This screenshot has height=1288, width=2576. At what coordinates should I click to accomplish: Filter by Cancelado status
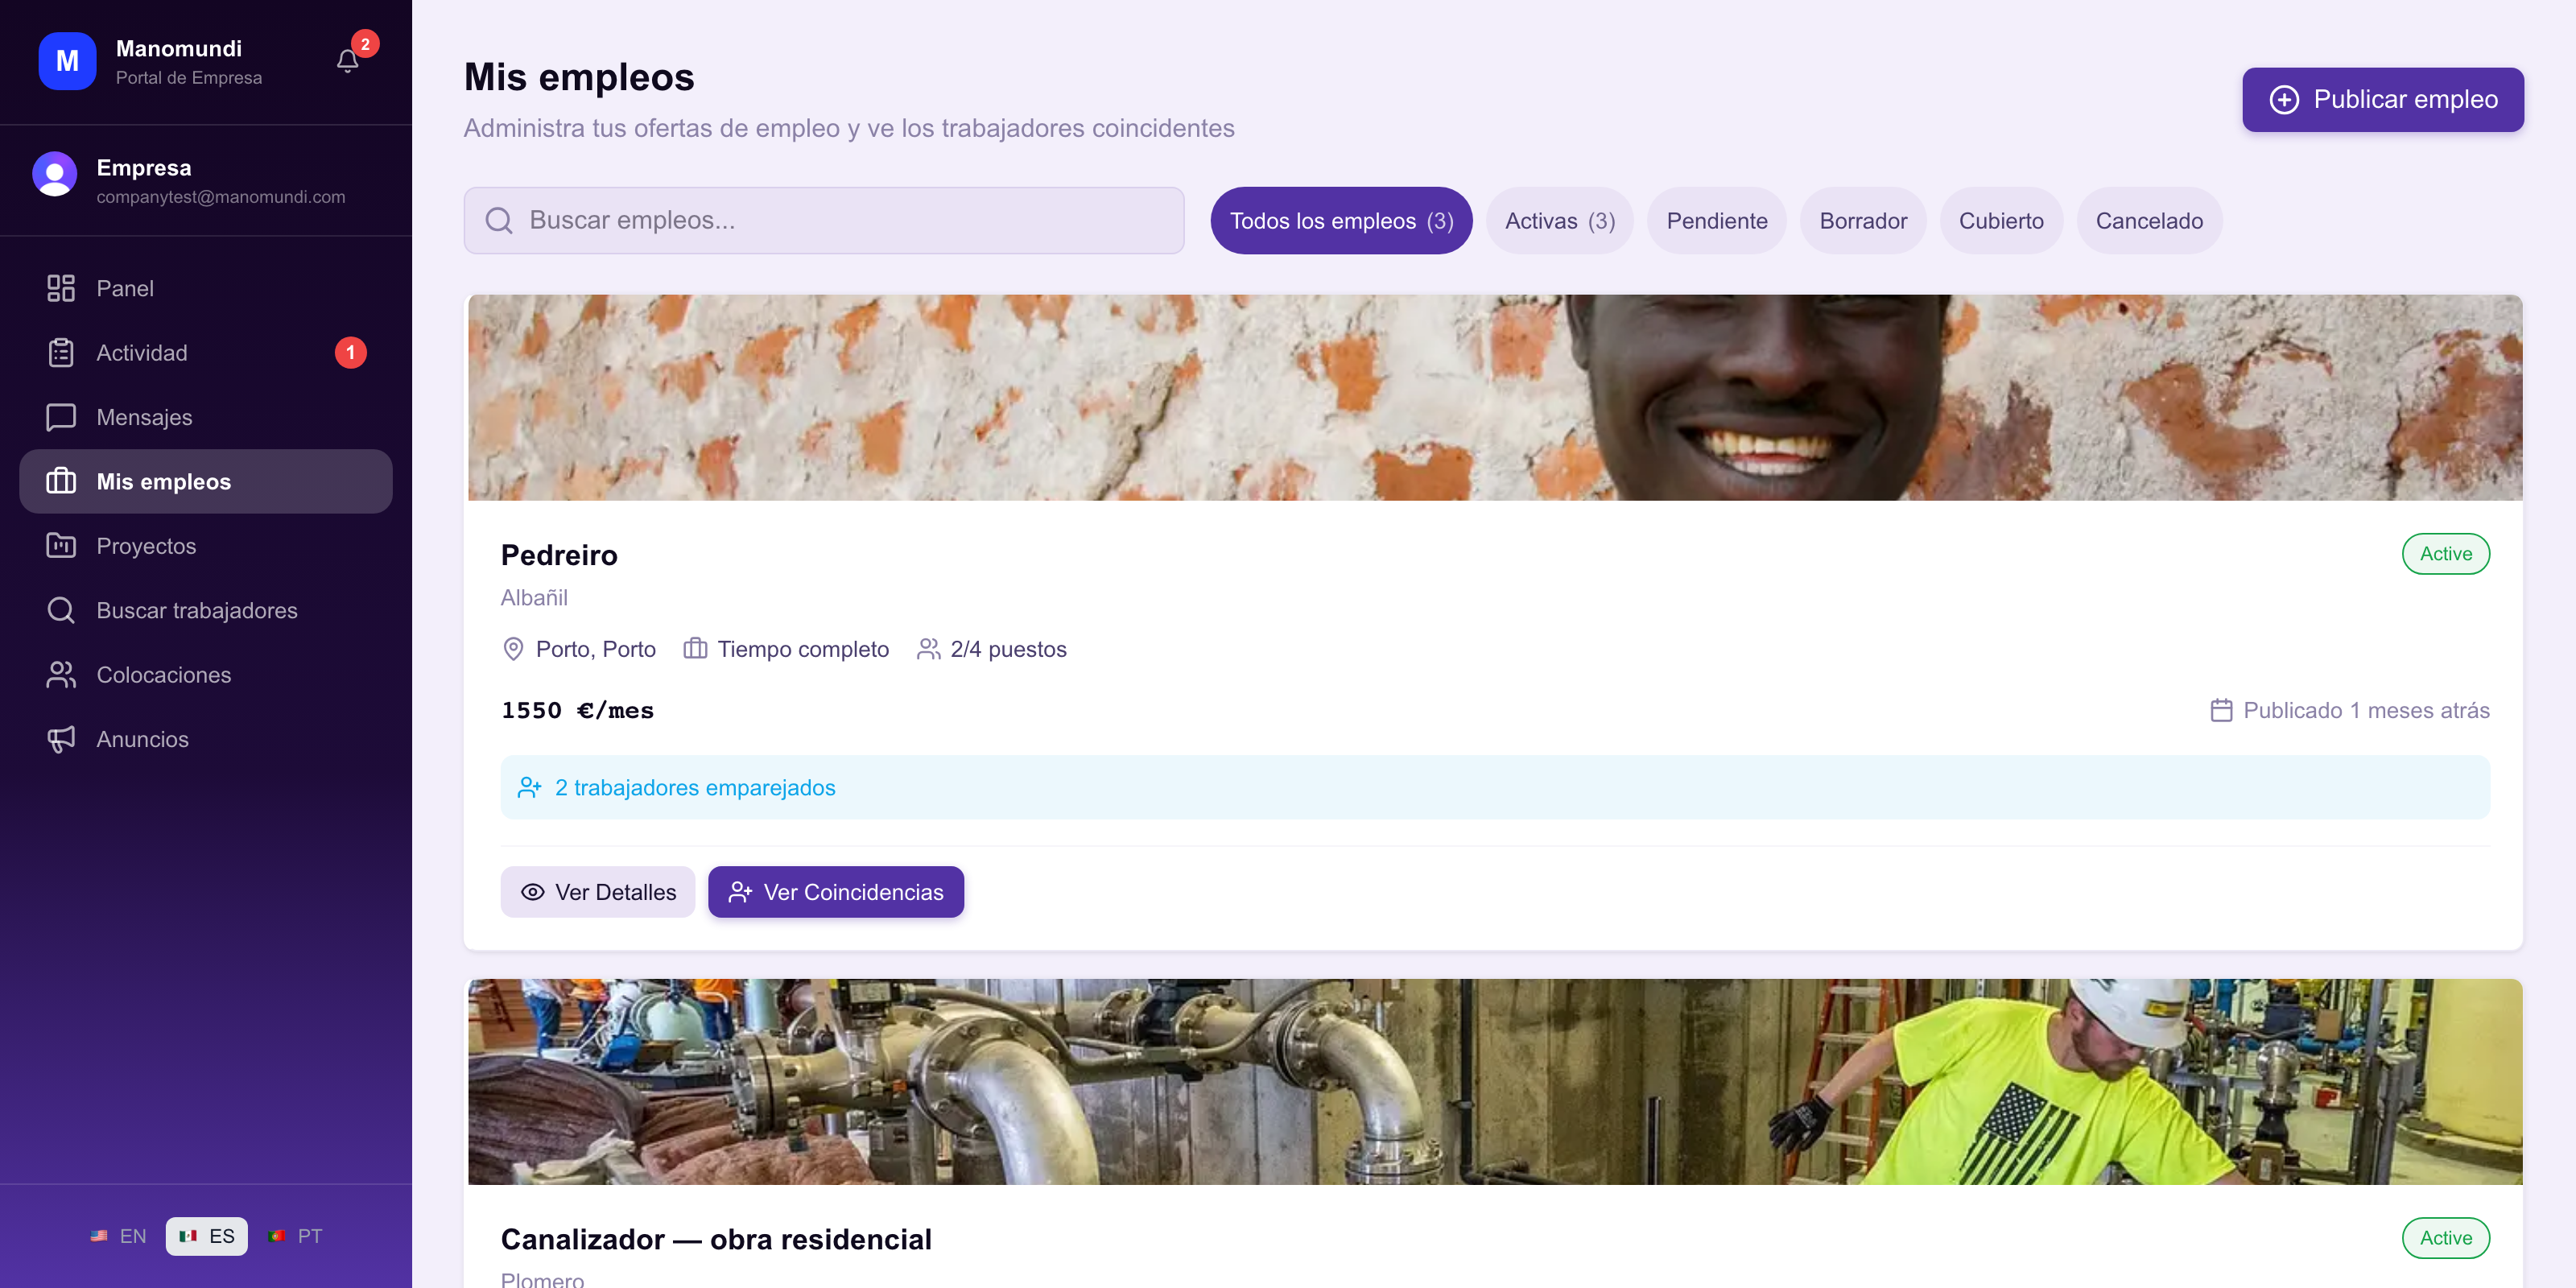(2149, 220)
